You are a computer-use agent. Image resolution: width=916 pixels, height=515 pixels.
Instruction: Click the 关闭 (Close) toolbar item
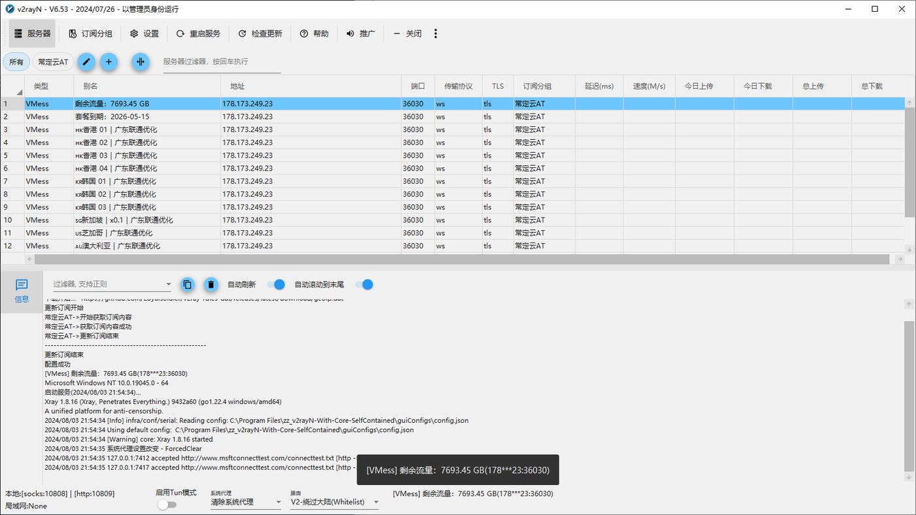point(407,33)
